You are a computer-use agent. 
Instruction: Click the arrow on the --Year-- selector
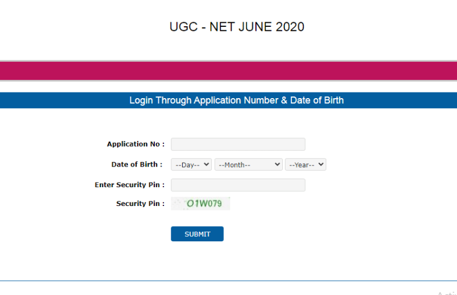(x=321, y=164)
